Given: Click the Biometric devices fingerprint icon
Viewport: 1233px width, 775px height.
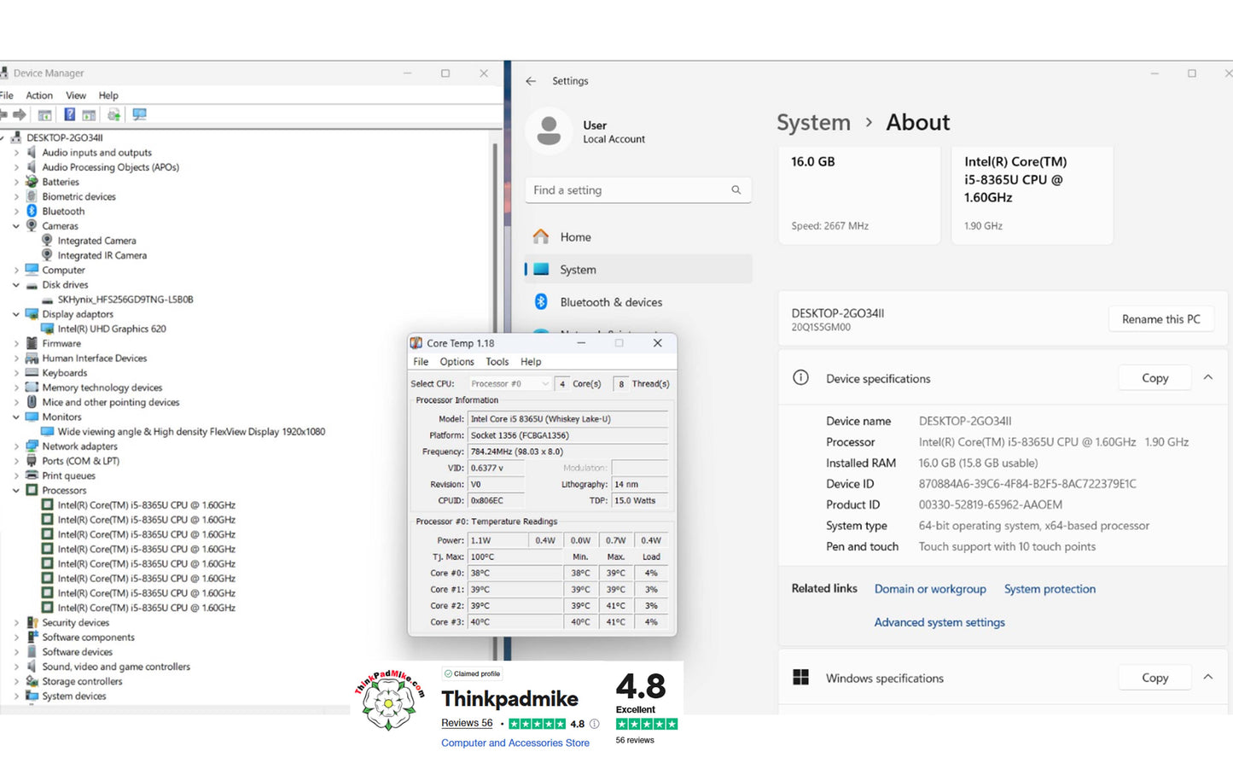Looking at the screenshot, I should 32,196.
